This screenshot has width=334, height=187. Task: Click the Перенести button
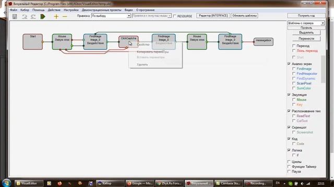tap(306, 38)
